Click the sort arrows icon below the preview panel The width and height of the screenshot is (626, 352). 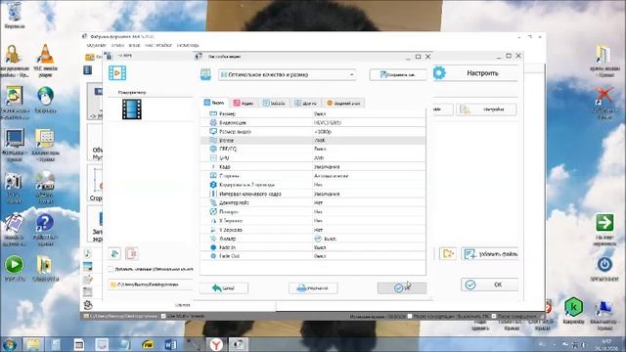click(114, 253)
